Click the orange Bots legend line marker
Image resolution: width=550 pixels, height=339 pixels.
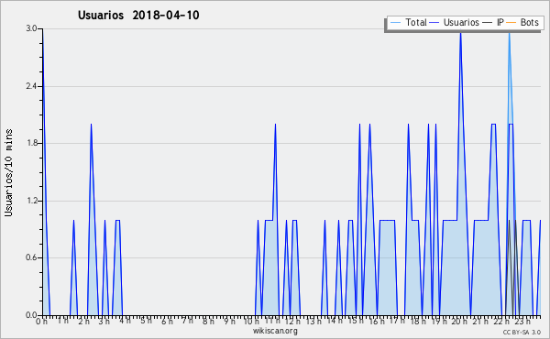[x=511, y=23]
